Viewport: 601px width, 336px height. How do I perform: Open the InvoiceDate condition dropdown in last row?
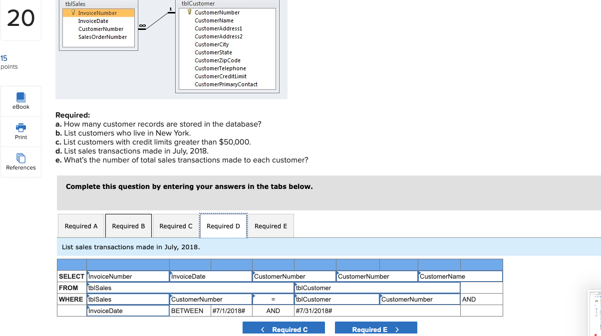coord(128,311)
